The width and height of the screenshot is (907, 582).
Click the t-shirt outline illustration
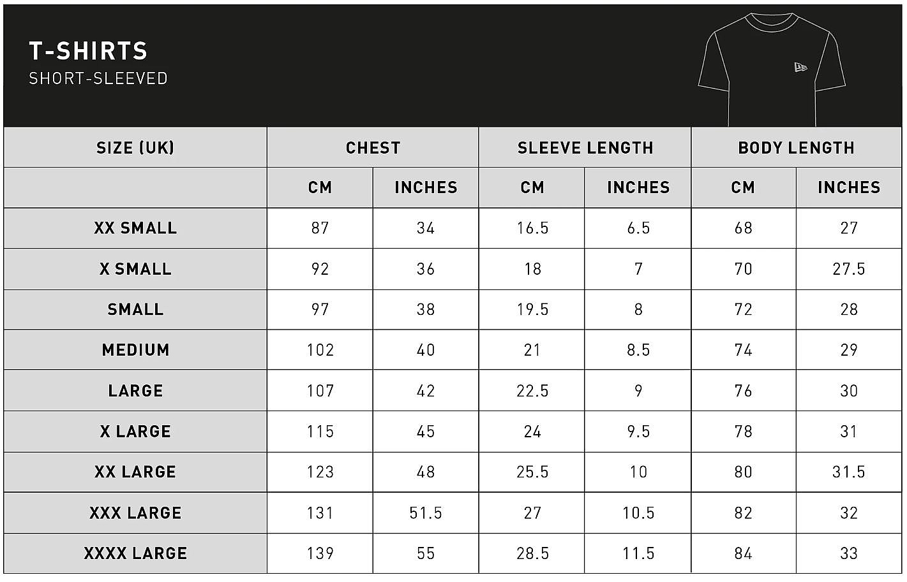pos(771,69)
